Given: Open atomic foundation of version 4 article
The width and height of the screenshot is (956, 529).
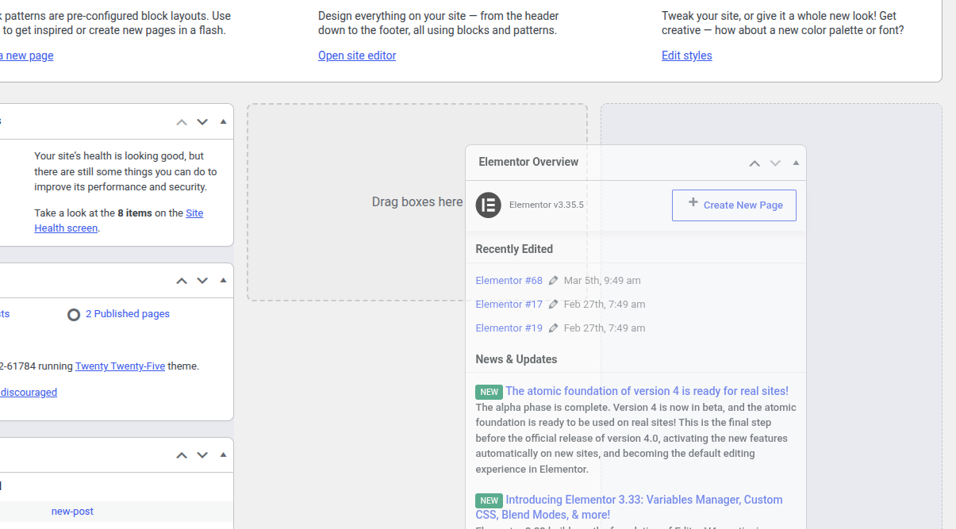Looking at the screenshot, I should (x=647, y=391).
